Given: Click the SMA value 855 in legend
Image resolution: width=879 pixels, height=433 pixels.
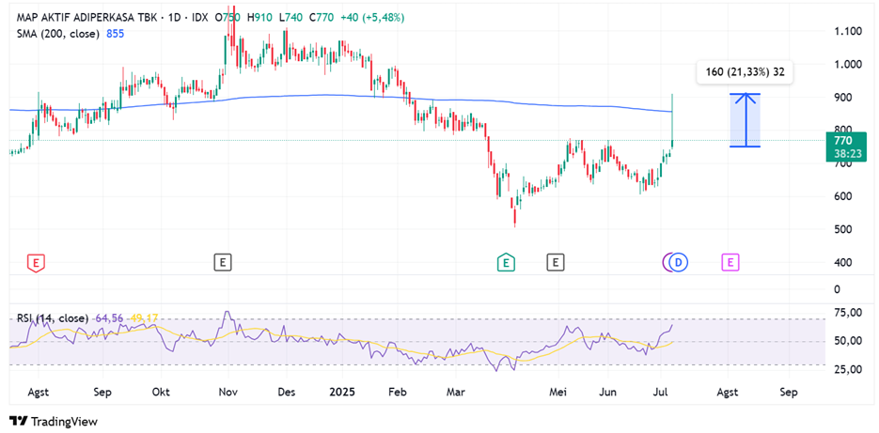Looking at the screenshot, I should tap(115, 34).
